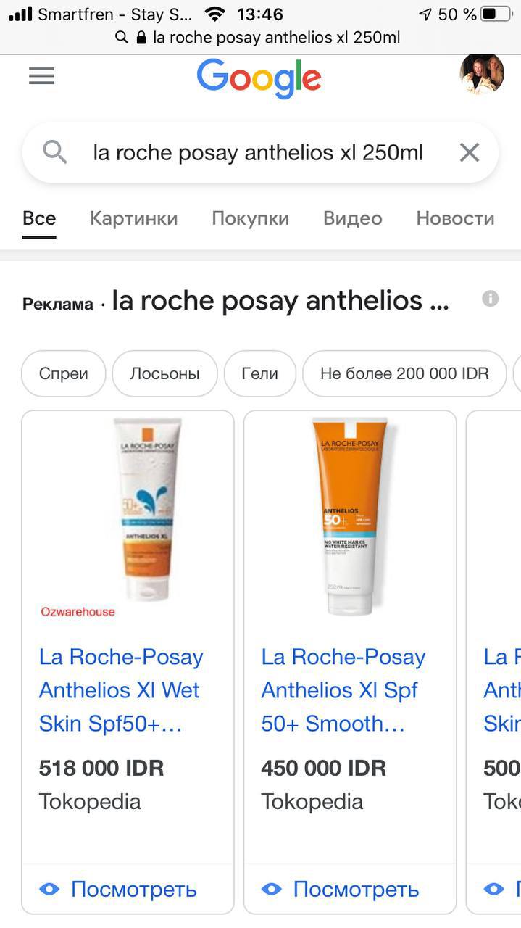Select the Гели filter chip
The width and height of the screenshot is (521, 928).
pos(259,373)
